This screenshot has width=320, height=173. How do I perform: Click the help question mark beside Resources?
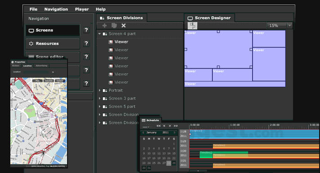(x=86, y=44)
